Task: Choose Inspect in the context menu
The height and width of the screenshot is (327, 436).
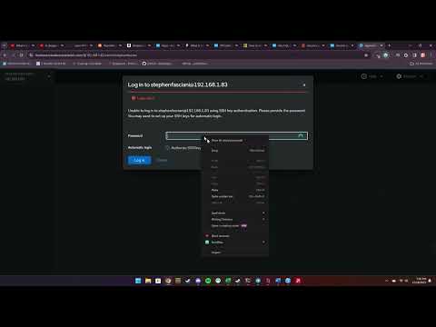Action: click(x=235, y=253)
